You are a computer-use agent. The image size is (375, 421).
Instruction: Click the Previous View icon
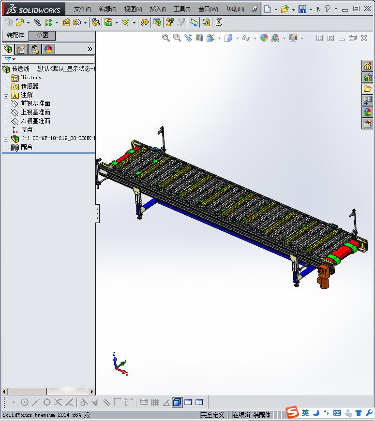[x=188, y=38]
